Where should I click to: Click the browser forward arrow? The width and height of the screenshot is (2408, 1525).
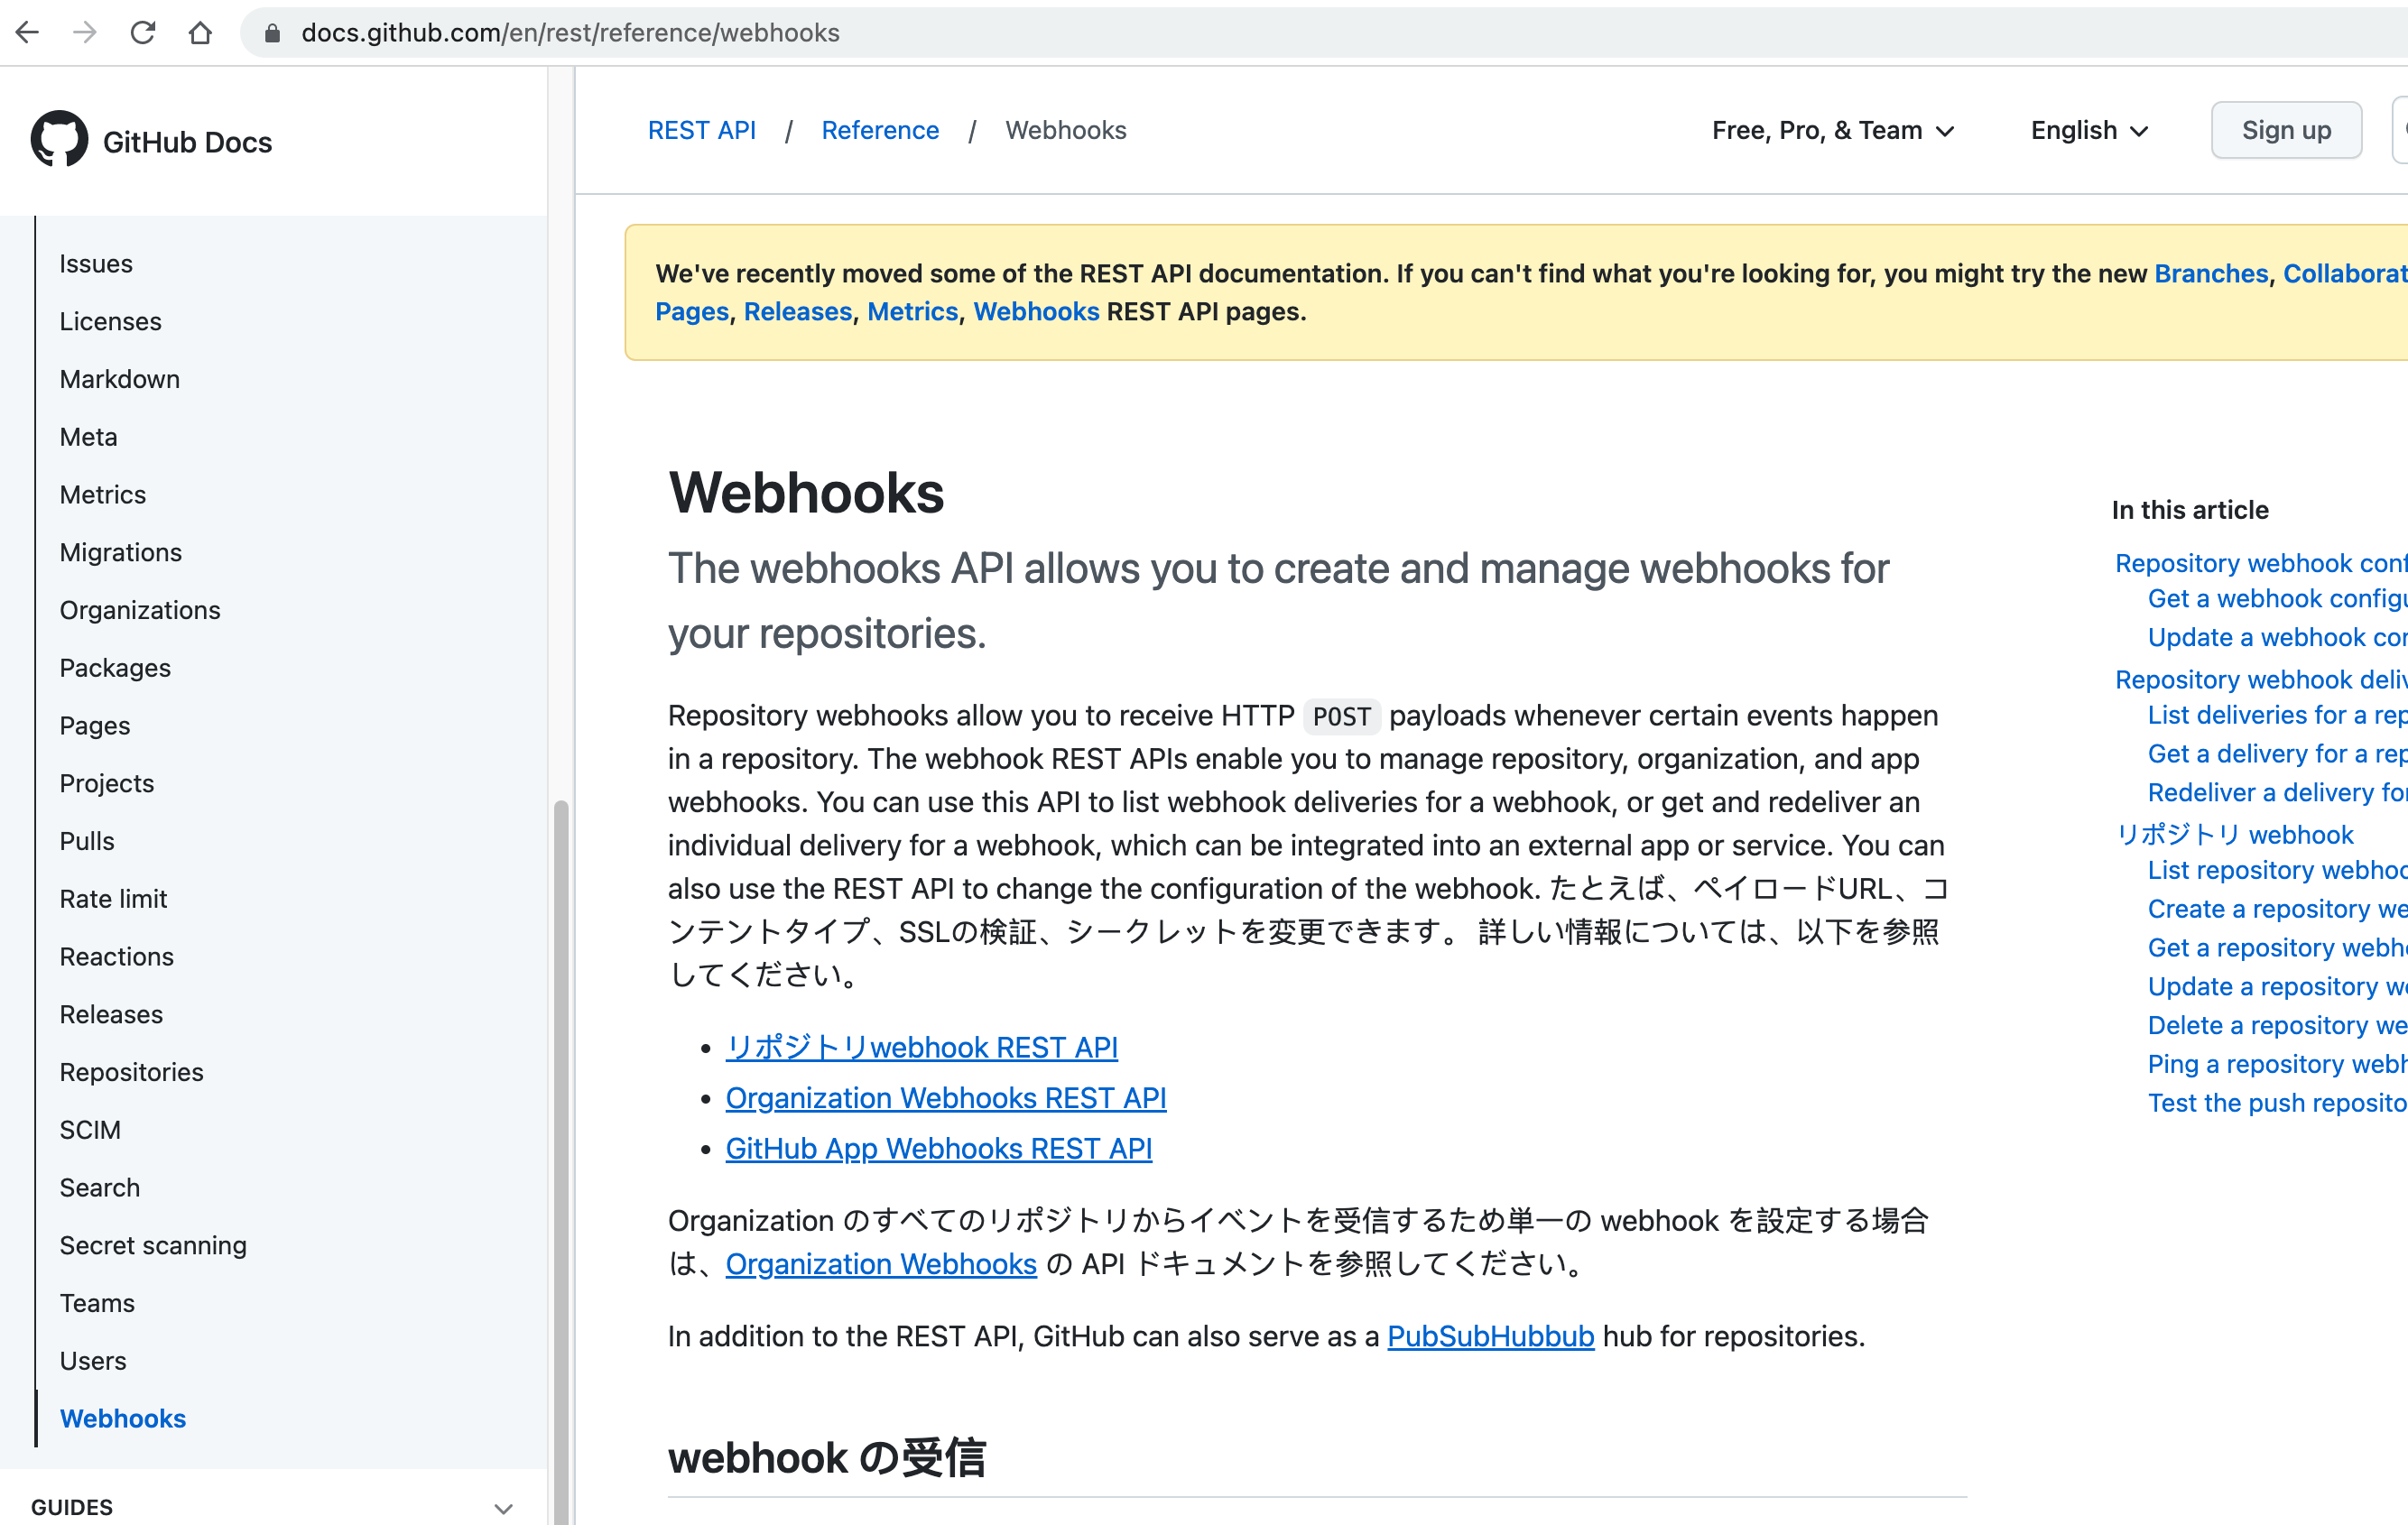[x=85, y=32]
